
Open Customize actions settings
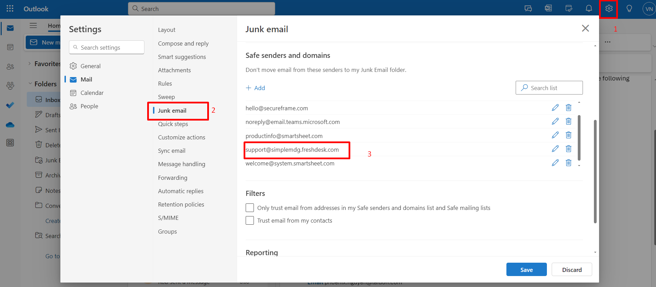pyautogui.click(x=181, y=137)
